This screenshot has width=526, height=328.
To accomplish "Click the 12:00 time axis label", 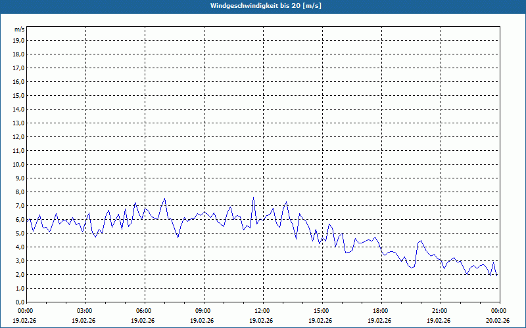I will click(262, 311).
